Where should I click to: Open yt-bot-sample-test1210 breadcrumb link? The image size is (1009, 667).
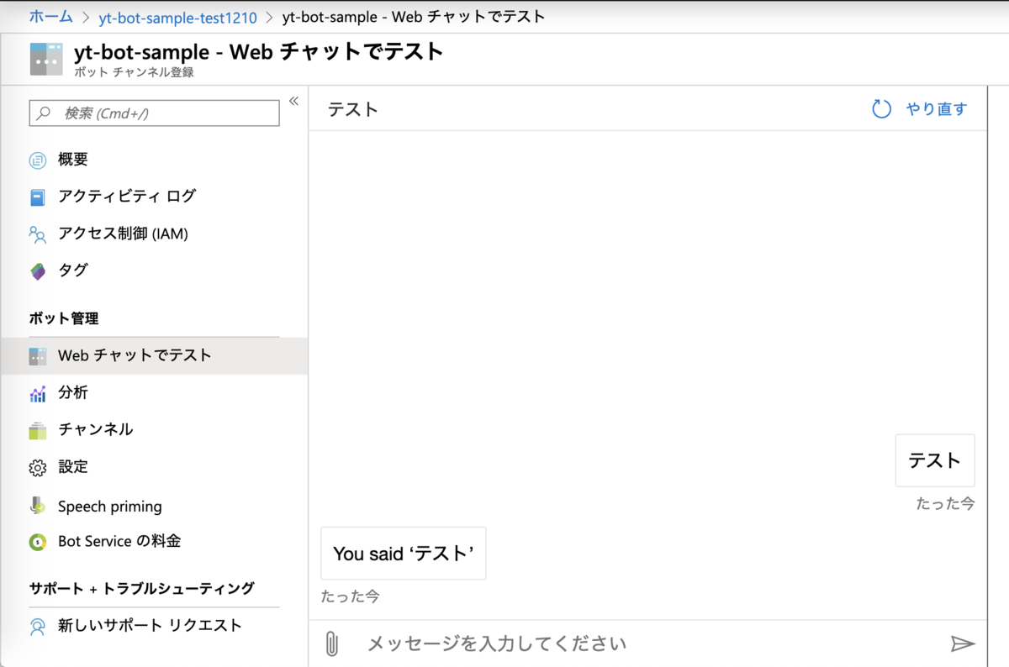[178, 16]
